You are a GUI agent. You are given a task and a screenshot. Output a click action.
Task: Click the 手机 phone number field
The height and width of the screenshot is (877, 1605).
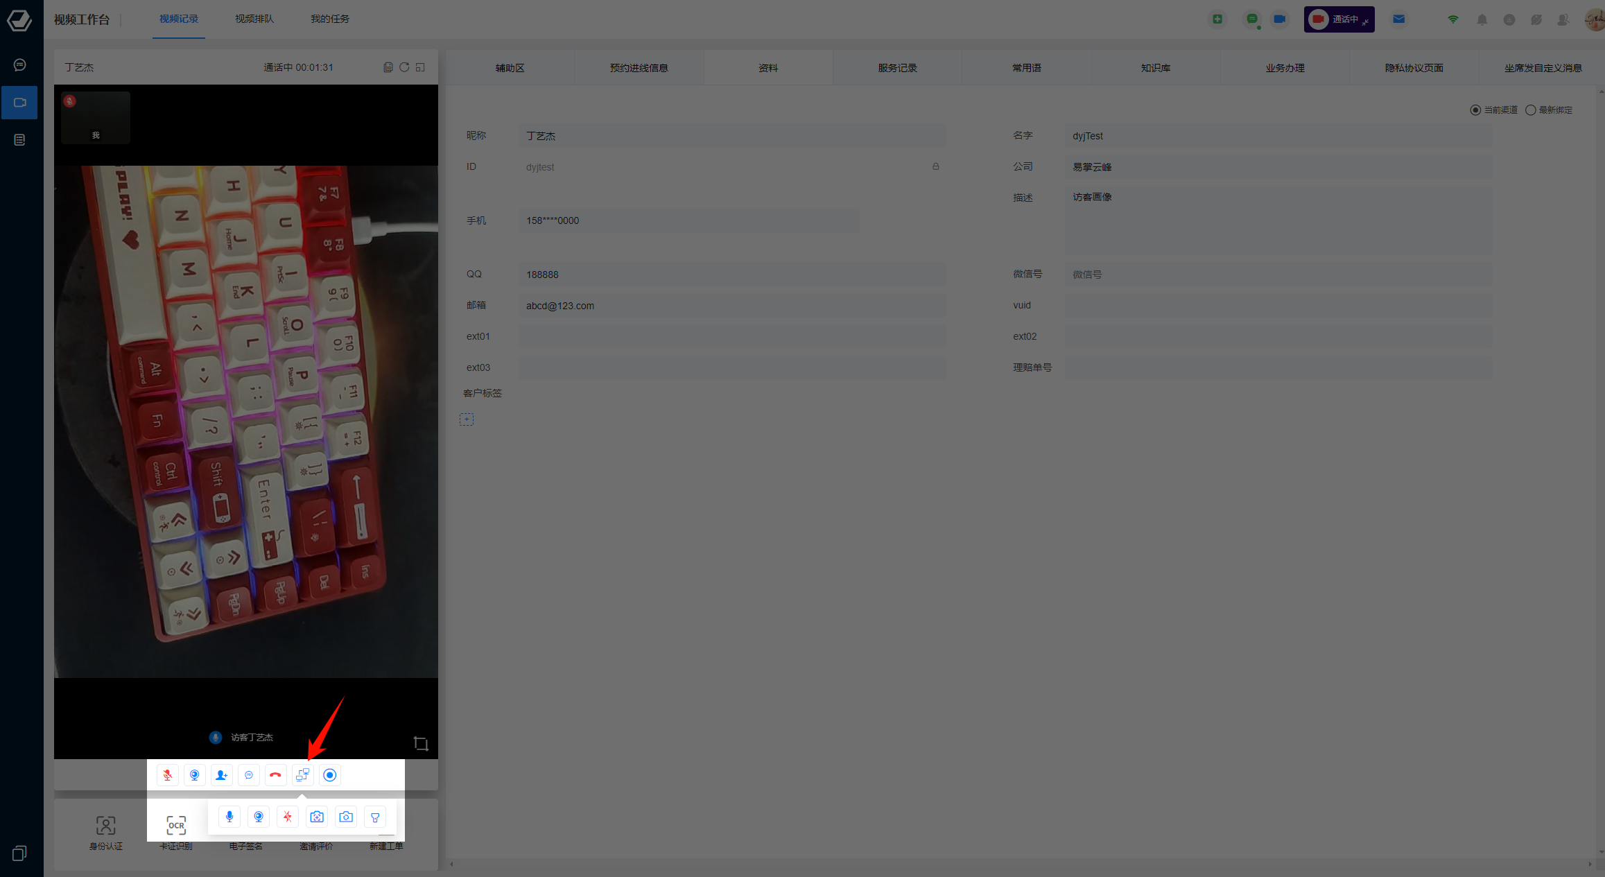689,220
